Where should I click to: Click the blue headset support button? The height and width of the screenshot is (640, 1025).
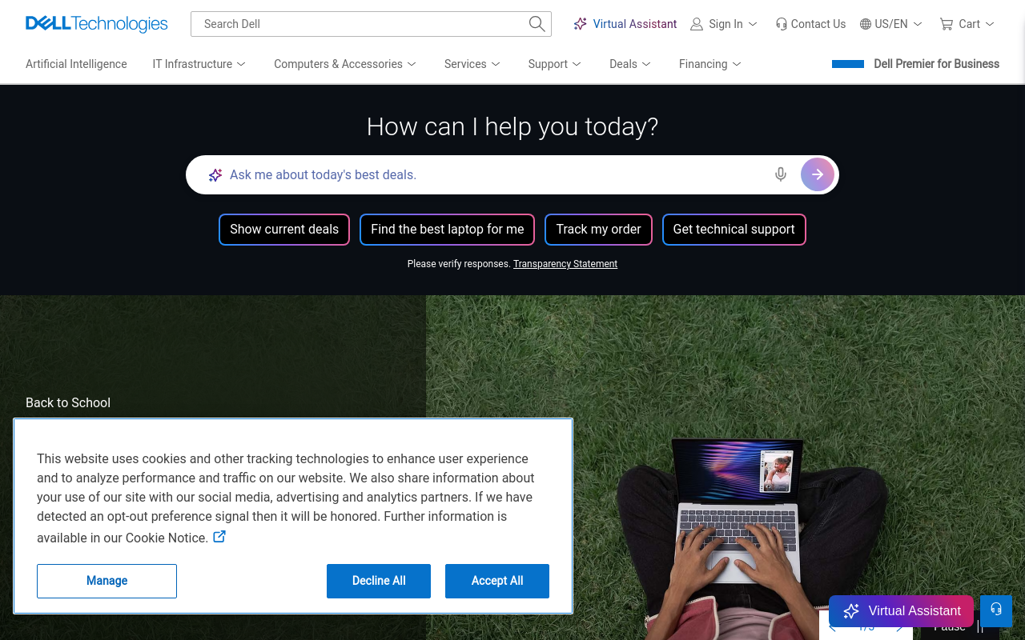[996, 610]
